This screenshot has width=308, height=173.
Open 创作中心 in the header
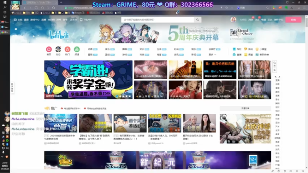[278, 20]
